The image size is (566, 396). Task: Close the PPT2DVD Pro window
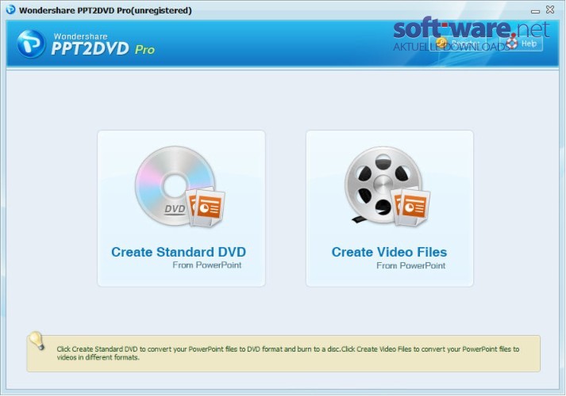click(550, 10)
